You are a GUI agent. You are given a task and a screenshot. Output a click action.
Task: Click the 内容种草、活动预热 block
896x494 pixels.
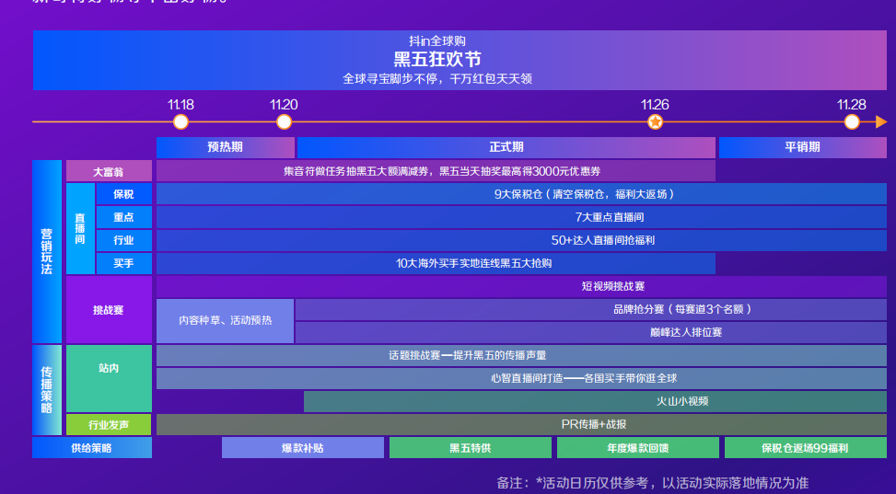coord(225,321)
